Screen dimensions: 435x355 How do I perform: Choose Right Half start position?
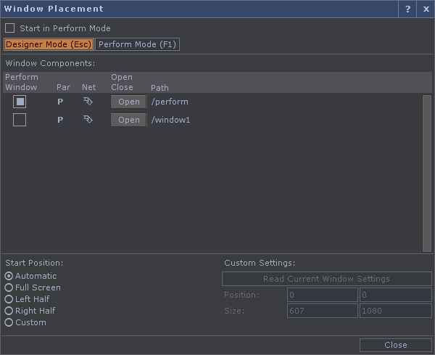(x=9, y=311)
